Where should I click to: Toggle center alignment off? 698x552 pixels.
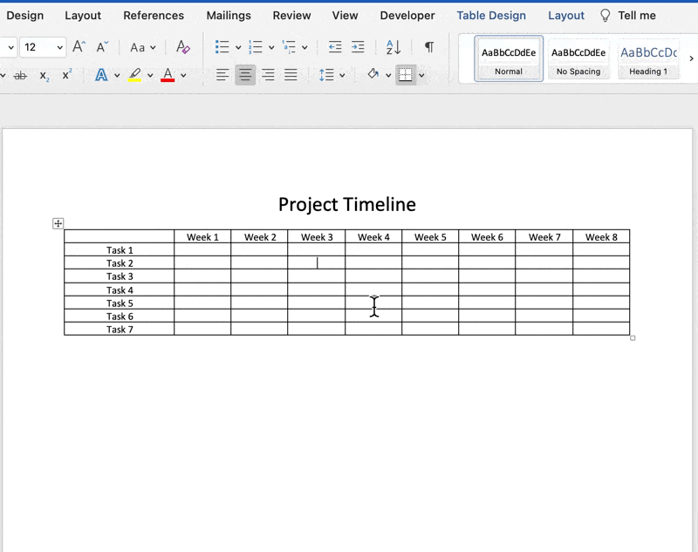pyautogui.click(x=245, y=74)
